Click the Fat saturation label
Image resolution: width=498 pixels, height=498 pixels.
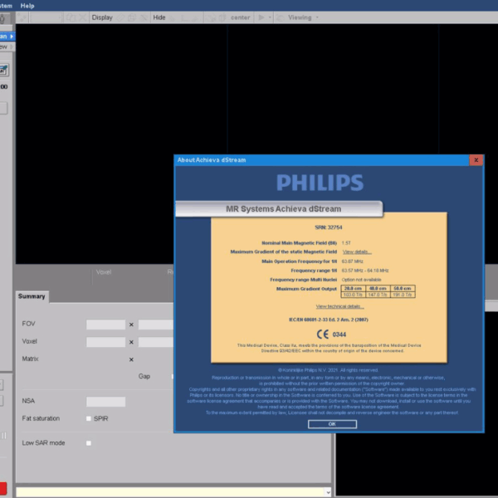click(x=41, y=418)
